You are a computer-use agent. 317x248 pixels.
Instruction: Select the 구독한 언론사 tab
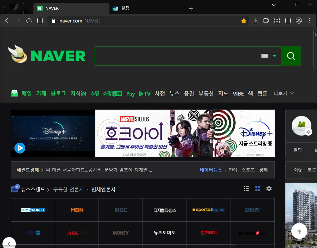pos(69,189)
